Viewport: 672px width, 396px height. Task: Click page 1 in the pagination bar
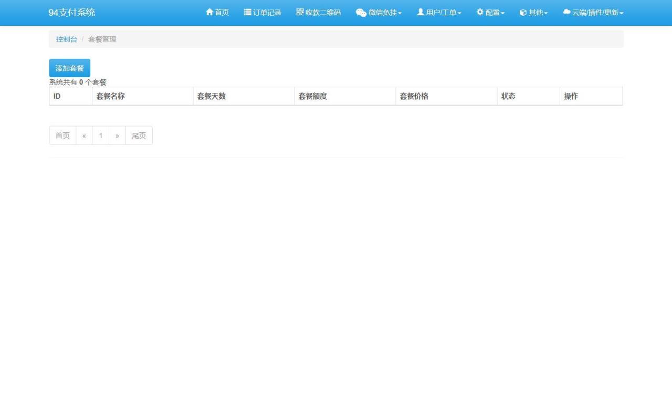pos(101,135)
